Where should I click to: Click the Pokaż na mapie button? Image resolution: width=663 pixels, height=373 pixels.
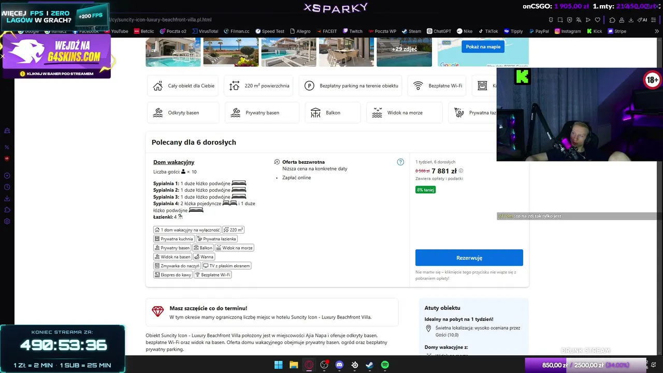pyautogui.click(x=483, y=47)
